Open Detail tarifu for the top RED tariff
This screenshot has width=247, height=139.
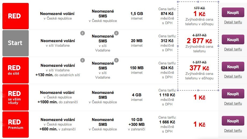[x=233, y=22]
